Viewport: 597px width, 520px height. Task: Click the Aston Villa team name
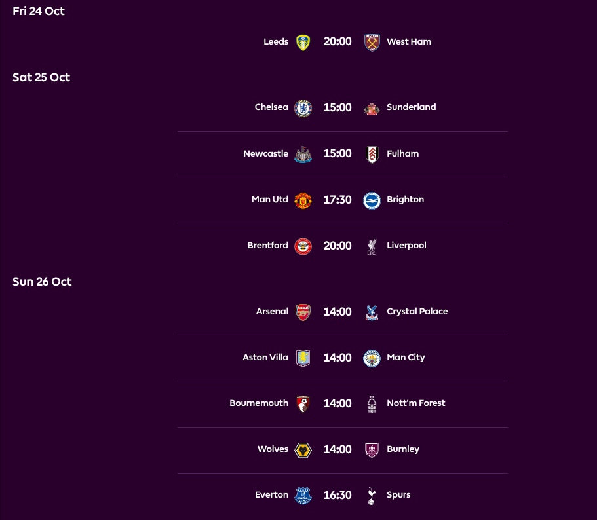[267, 358]
